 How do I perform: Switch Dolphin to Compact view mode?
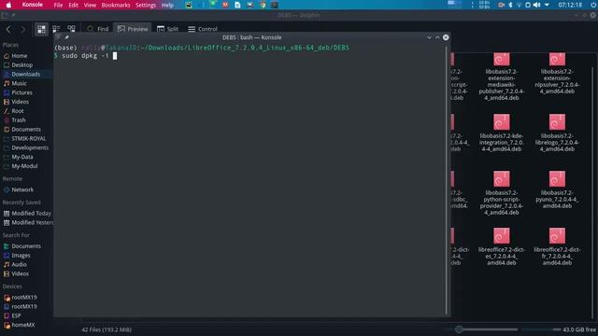coord(56,29)
